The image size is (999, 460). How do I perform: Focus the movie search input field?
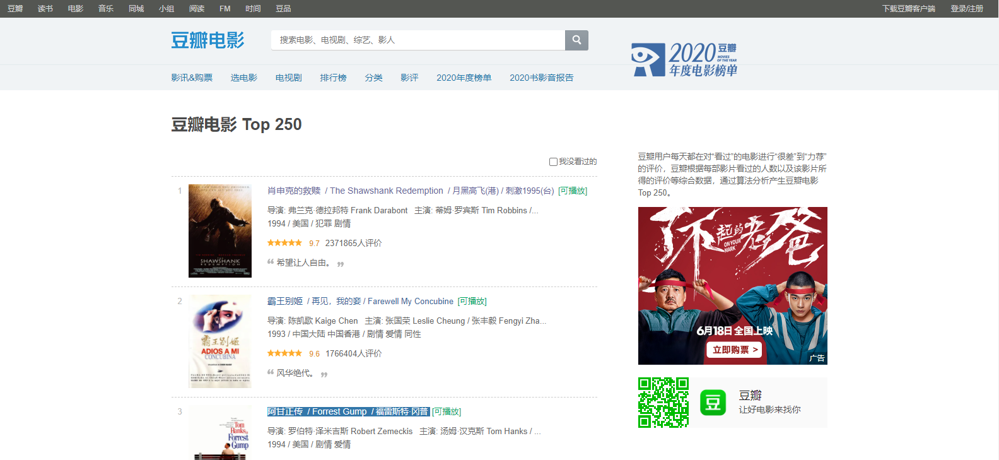[x=418, y=40]
